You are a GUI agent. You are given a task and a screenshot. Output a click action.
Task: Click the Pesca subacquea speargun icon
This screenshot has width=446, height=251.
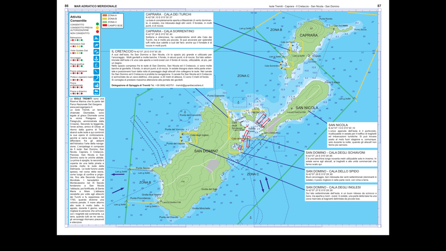pos(96,72)
